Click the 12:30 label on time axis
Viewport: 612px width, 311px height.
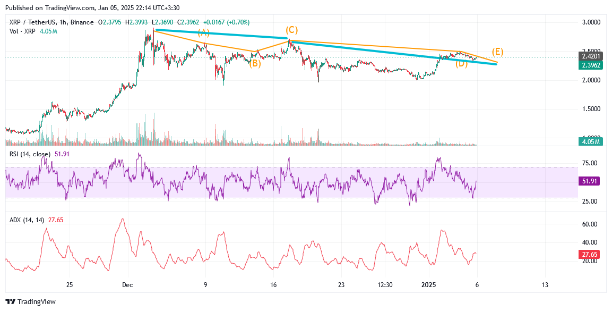pos(385,284)
